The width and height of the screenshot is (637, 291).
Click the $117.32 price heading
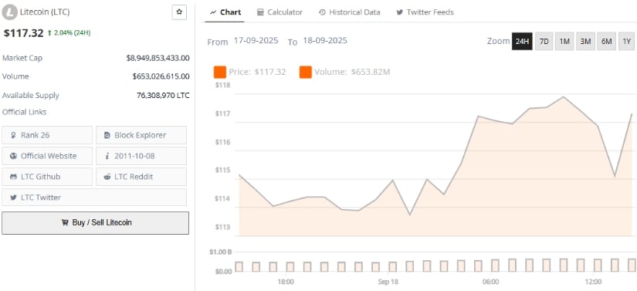click(x=24, y=33)
